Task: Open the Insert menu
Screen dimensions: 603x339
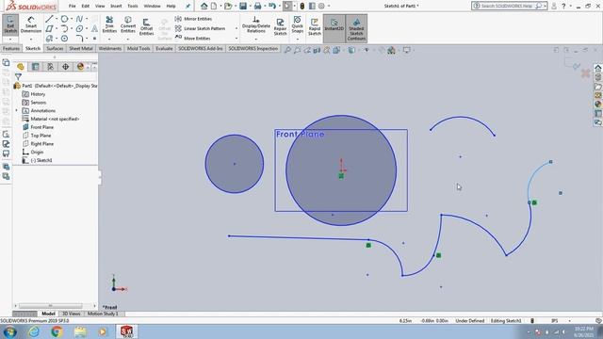Action: click(116, 6)
